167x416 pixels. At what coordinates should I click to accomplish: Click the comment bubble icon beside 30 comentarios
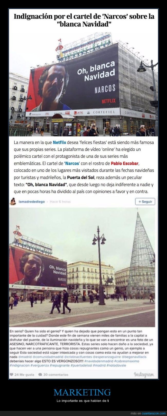[40, 374]
